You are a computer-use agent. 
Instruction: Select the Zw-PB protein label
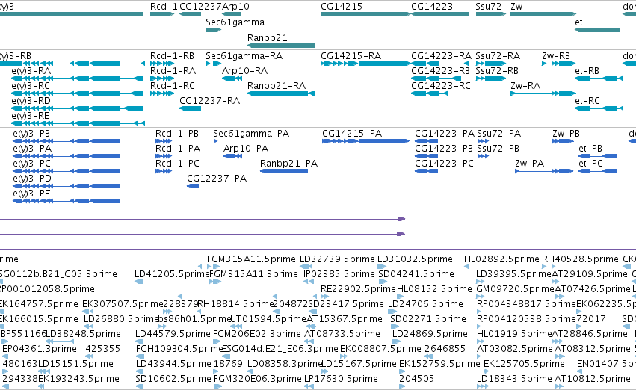point(566,134)
